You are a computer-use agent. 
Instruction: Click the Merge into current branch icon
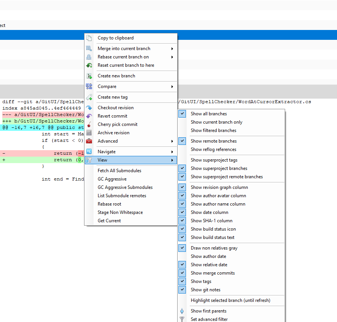pyautogui.click(x=89, y=49)
